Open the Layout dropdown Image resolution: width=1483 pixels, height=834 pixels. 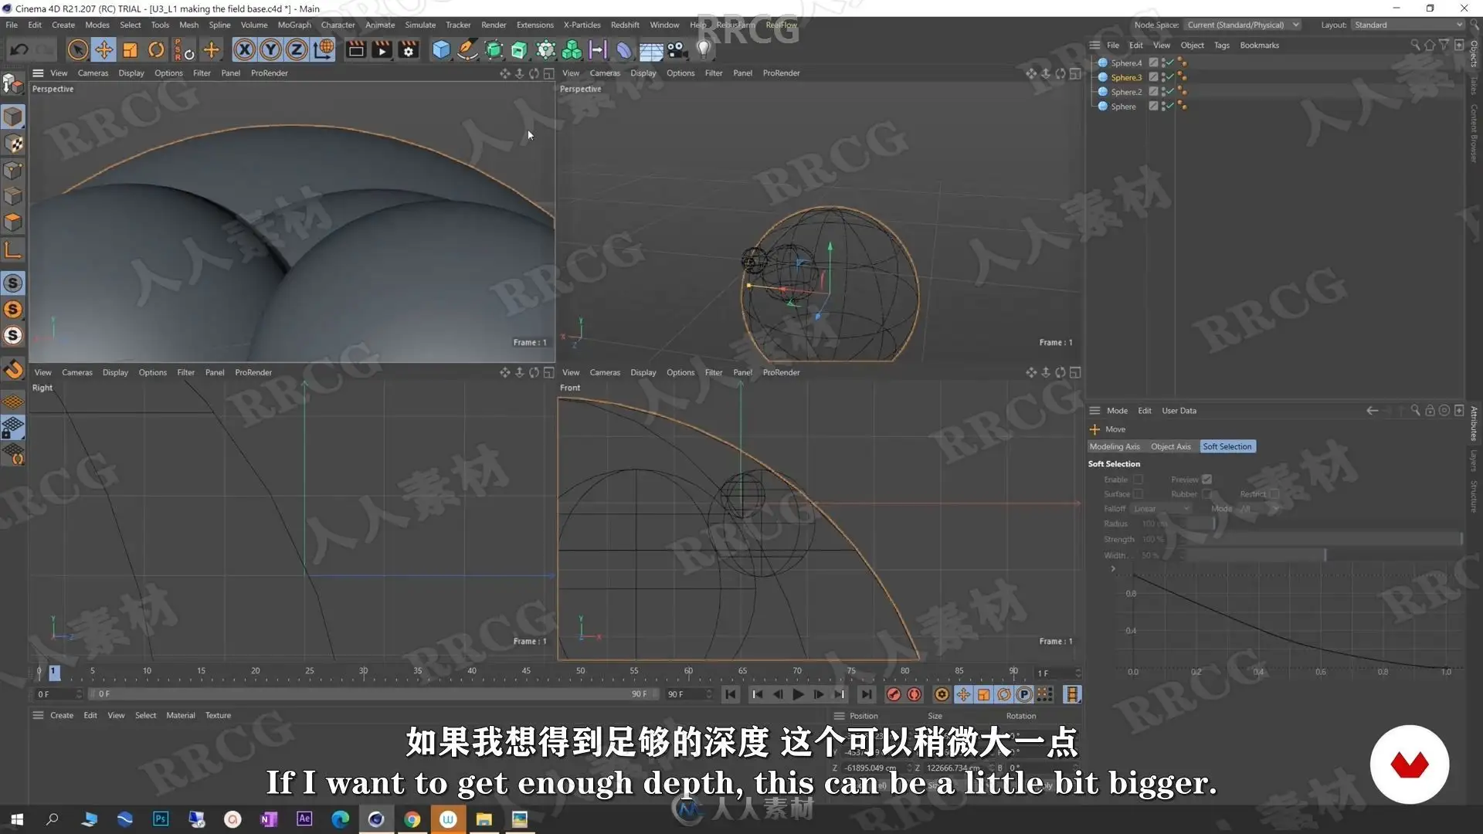click(x=1408, y=25)
